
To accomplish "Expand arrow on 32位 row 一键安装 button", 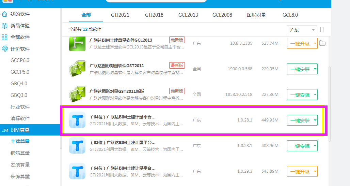I will (315, 146).
